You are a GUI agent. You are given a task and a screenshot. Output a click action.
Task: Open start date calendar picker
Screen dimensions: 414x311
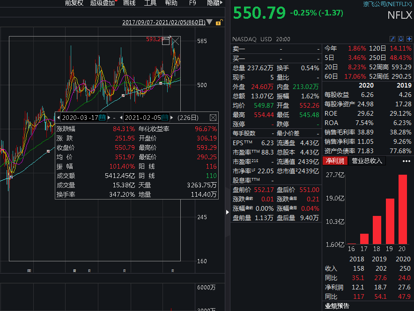point(102,118)
